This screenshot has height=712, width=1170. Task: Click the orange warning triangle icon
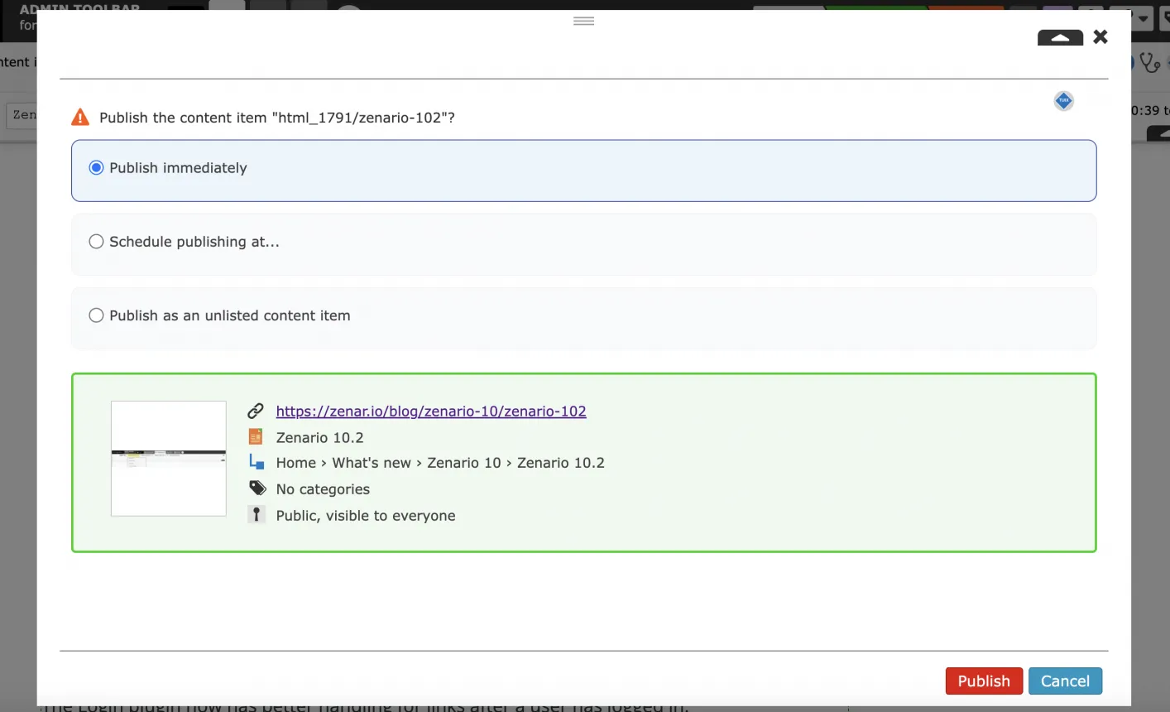click(80, 117)
